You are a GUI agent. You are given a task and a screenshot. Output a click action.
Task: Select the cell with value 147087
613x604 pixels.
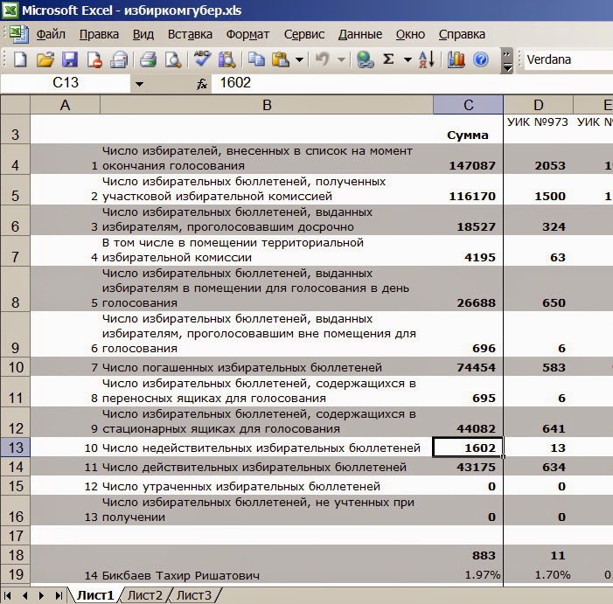469,159
